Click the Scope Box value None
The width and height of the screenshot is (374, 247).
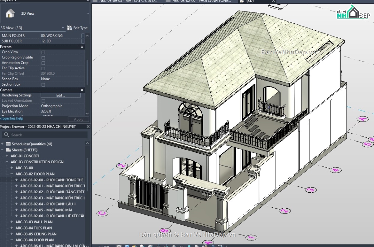point(46,79)
